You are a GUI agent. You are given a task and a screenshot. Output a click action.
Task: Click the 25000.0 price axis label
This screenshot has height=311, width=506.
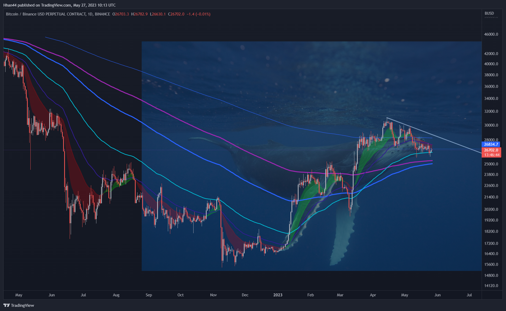[491, 164]
